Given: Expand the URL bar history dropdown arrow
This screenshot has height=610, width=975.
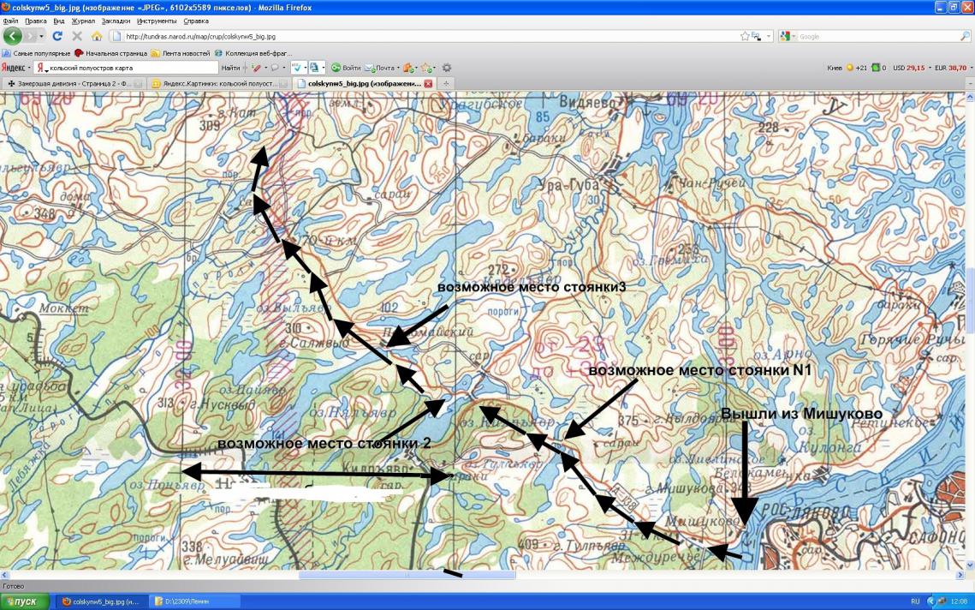Looking at the screenshot, I should coord(768,37).
